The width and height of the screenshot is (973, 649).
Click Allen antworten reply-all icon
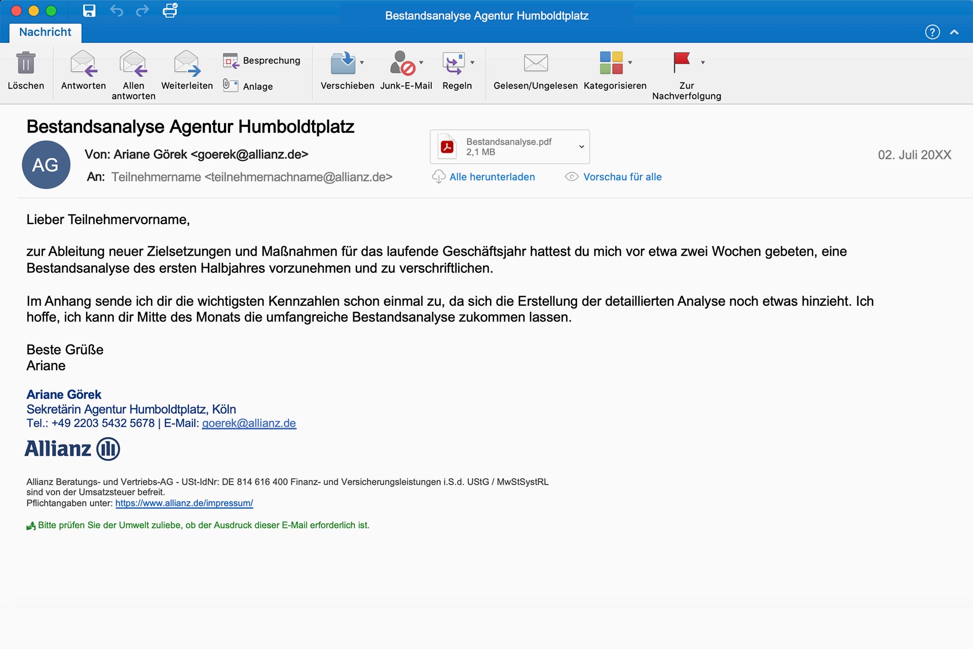[x=133, y=63]
